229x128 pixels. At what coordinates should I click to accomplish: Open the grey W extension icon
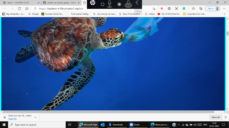[169, 8]
